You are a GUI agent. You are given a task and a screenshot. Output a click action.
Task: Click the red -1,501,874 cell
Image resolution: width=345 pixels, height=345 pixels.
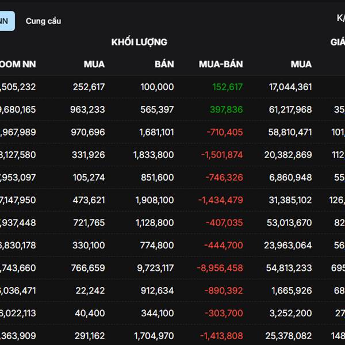pos(222,155)
